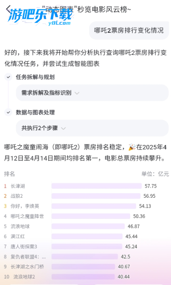Open the 需求拆解及指标识别 collapsed panel

92,93
